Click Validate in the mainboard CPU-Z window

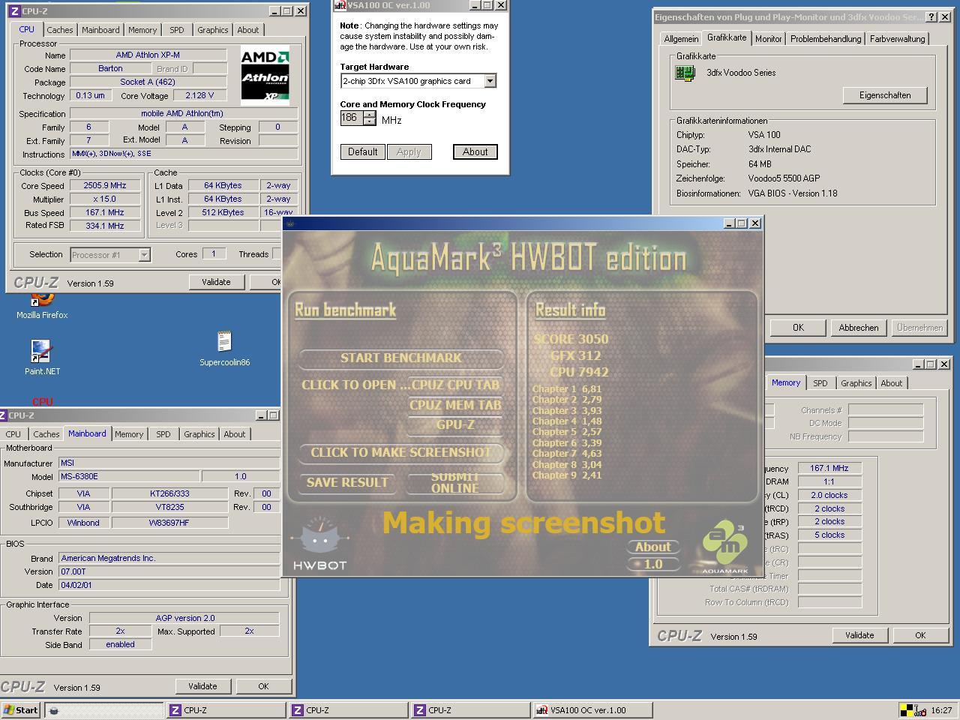click(202, 686)
